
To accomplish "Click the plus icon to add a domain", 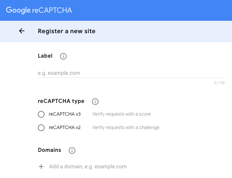I will [x=41, y=167].
